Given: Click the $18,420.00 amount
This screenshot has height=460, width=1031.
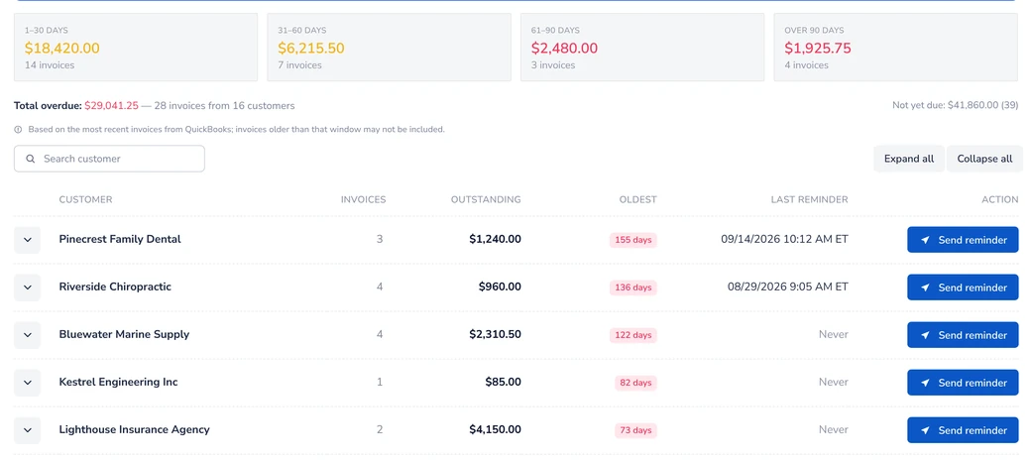Looking at the screenshot, I should [x=62, y=48].
